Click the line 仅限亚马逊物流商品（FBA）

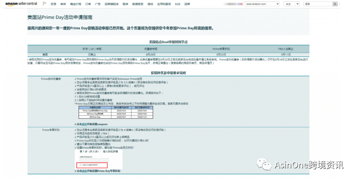click(92, 134)
